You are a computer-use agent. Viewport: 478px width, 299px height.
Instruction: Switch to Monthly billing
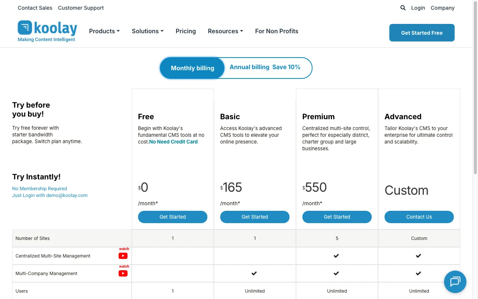(192, 68)
